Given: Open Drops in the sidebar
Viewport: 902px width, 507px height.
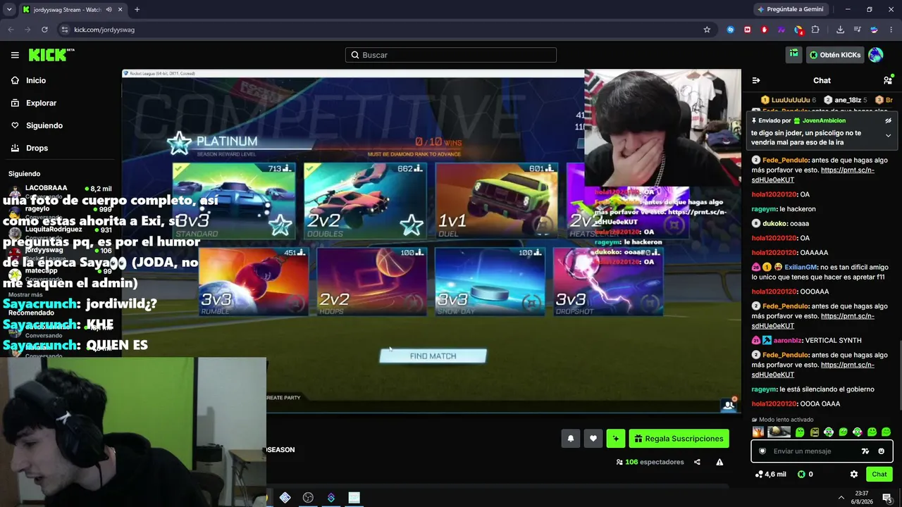Looking at the screenshot, I should [37, 148].
